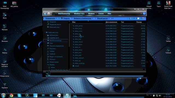
Task: Click the help question mark icon
Action: coord(143,19)
